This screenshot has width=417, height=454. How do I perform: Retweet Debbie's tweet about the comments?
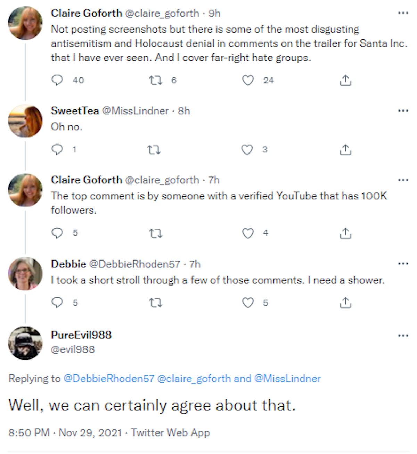[x=155, y=303]
